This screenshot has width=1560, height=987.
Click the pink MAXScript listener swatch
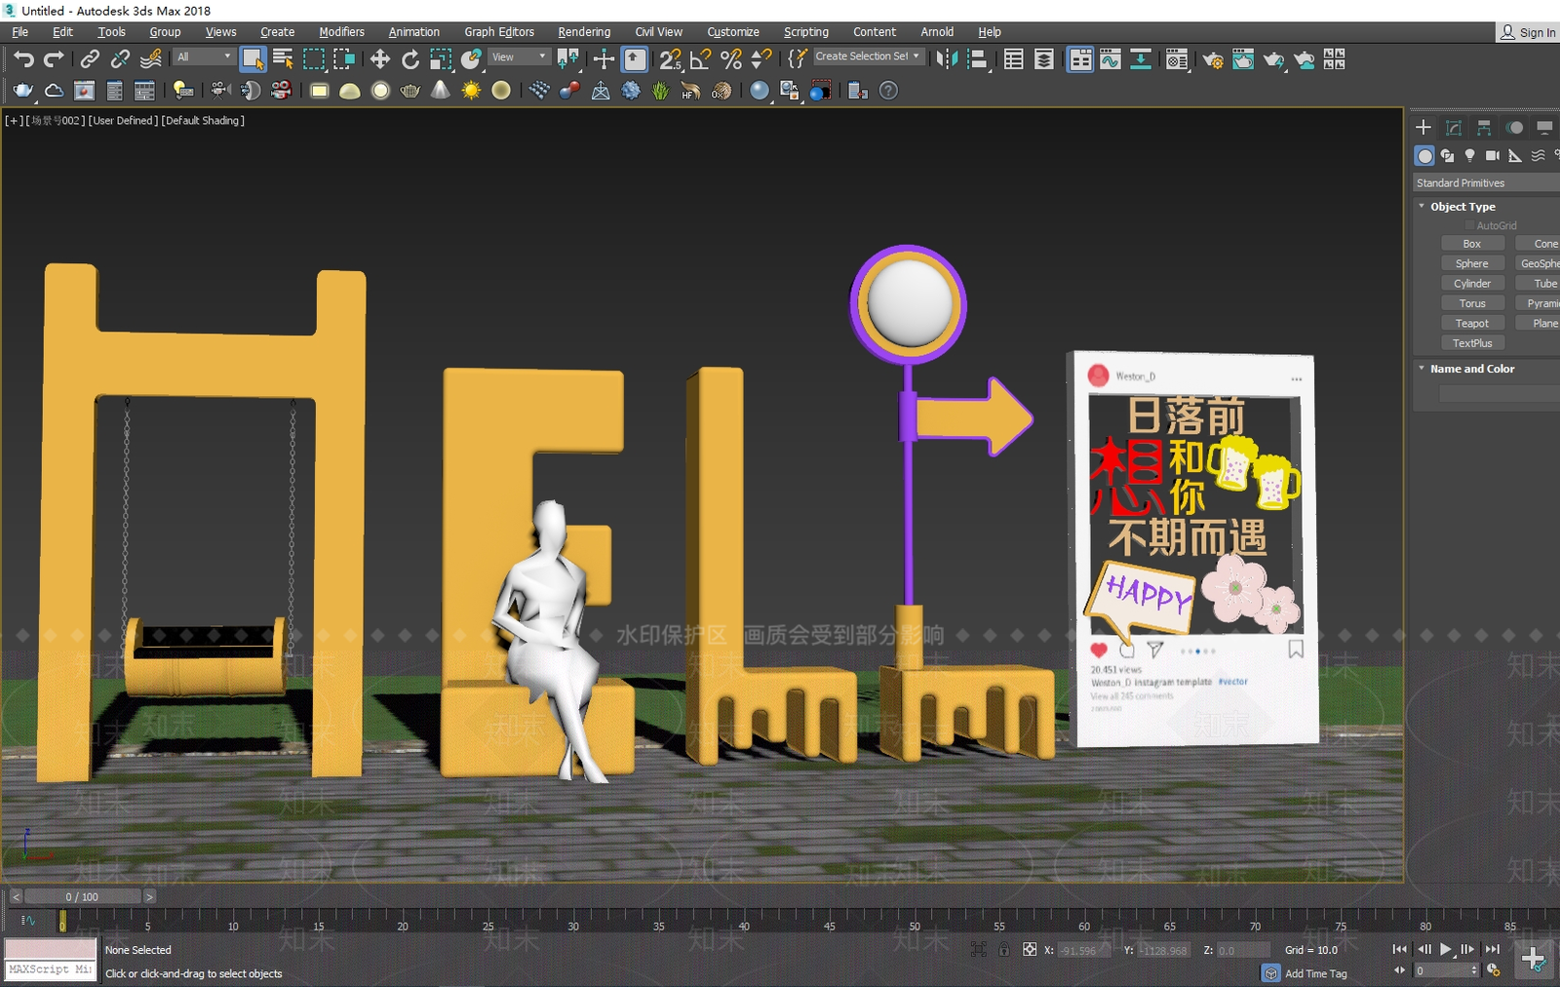pos(51,948)
